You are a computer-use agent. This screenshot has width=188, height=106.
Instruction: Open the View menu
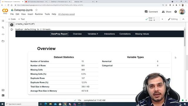(x=23, y=14)
